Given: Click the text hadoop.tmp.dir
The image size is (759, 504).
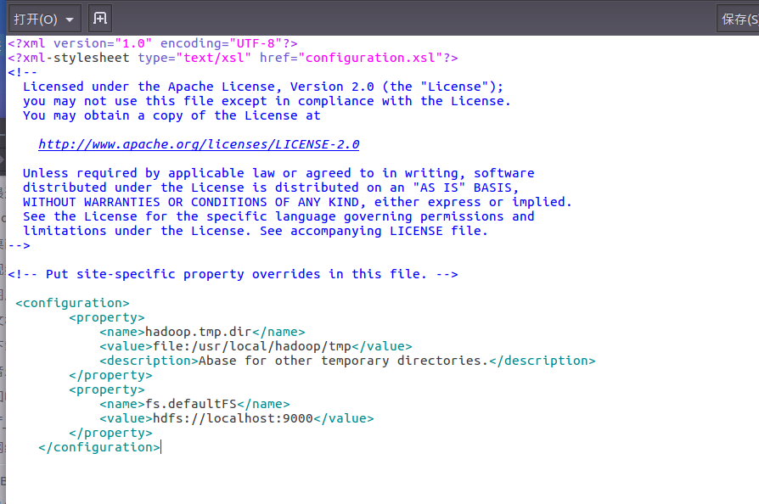Looking at the screenshot, I should click(199, 332).
